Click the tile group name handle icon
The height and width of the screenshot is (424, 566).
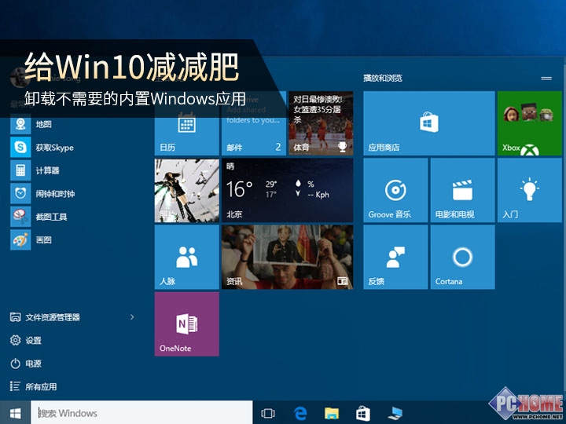[x=546, y=79]
